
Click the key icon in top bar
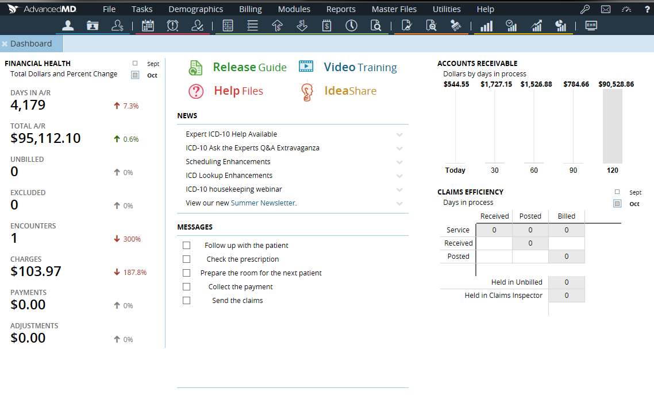coord(585,9)
